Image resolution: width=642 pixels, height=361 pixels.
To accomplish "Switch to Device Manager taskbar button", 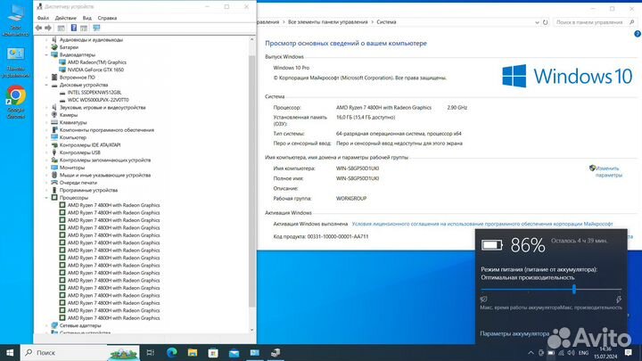I will (276, 352).
